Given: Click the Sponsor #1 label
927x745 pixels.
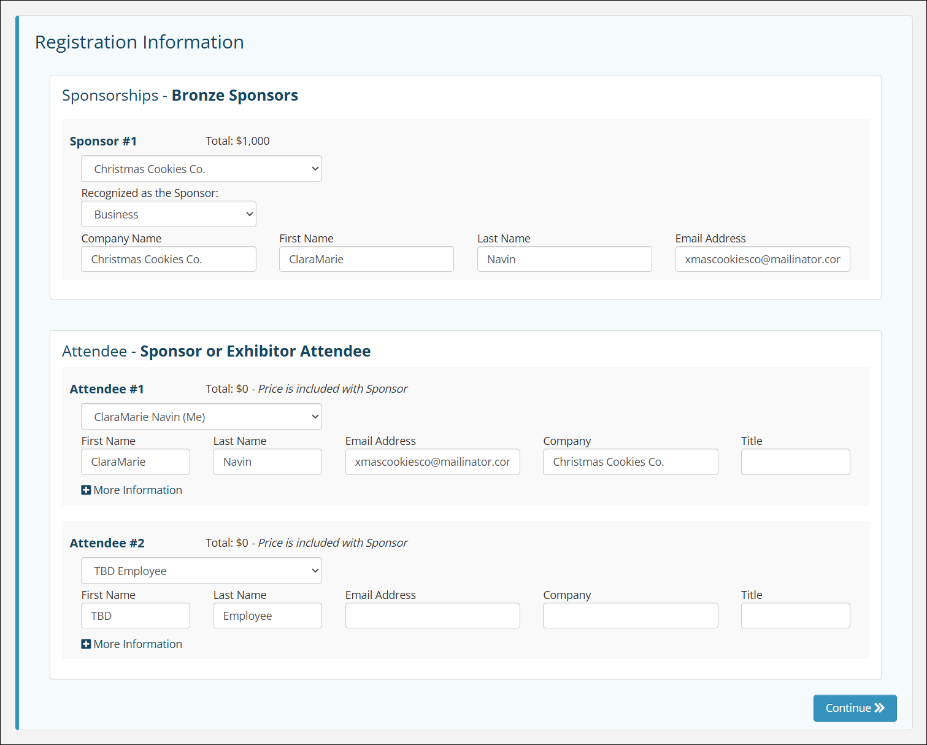Looking at the screenshot, I should [x=103, y=141].
